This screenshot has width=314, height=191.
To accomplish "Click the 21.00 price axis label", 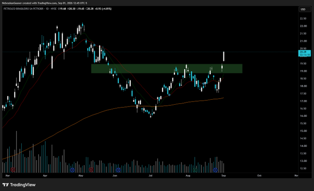I will click(303, 41).
